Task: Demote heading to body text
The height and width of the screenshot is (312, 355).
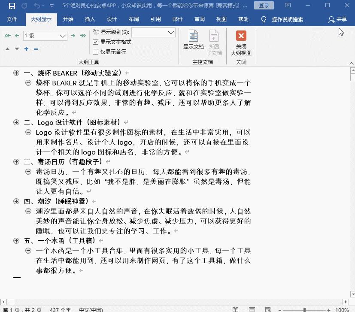Action: (82, 36)
